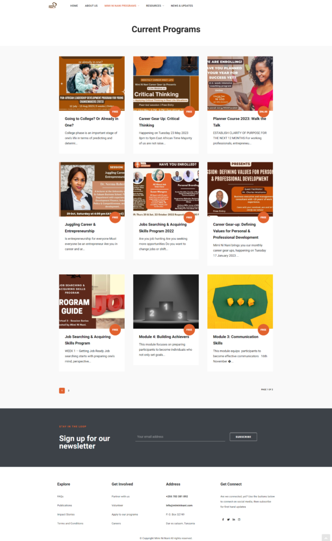
Task: Click the Subscribe button
Action: (x=243, y=437)
